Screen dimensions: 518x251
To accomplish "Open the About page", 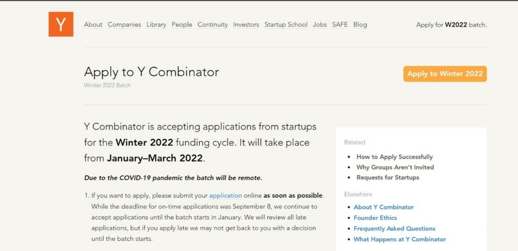I will (x=93, y=24).
